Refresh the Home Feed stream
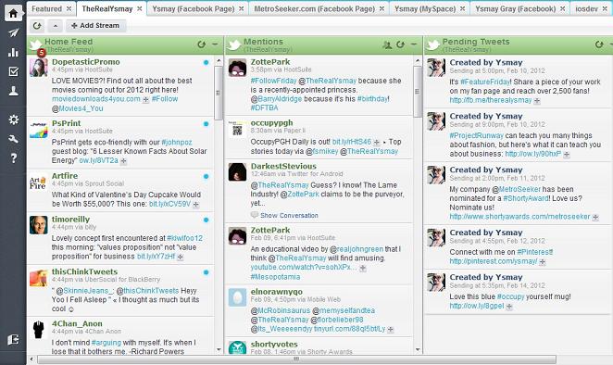This screenshot has width=613, height=365. [x=201, y=44]
